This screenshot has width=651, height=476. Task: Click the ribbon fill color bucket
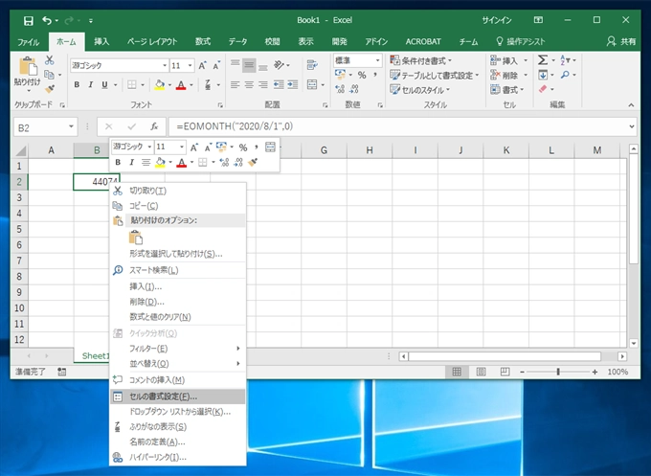160,84
